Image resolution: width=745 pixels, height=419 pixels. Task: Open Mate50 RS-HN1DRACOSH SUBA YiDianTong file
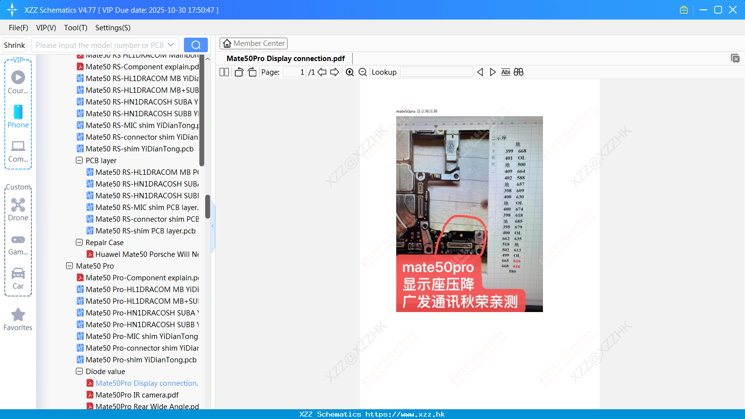click(137, 102)
